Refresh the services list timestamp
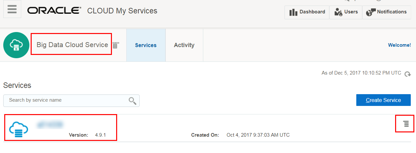Screen dimensions: 416x153 click(x=408, y=74)
